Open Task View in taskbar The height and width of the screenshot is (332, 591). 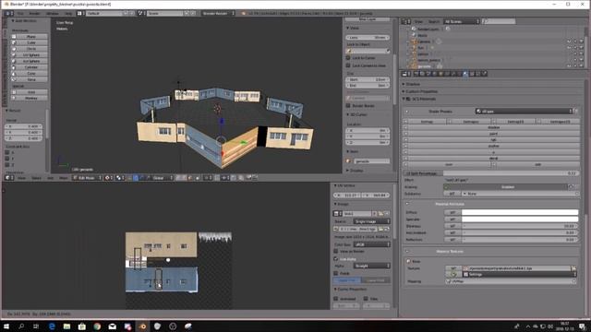pyautogui.click(x=36, y=326)
